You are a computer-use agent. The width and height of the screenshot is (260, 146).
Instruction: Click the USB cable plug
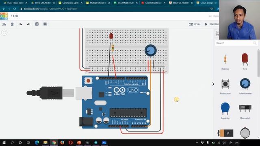click(50, 93)
